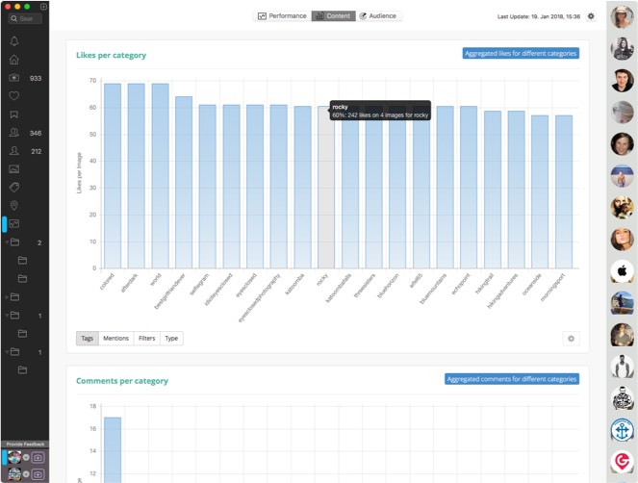Click the 'Likes per Image' axis title

tap(79, 173)
